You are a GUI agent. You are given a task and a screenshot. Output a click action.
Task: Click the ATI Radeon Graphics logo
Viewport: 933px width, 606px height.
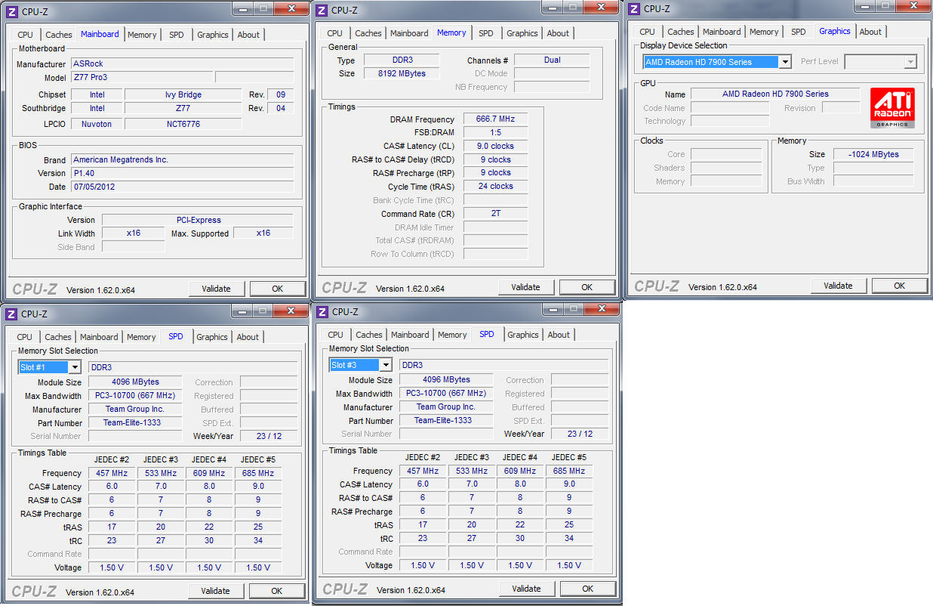[x=892, y=107]
